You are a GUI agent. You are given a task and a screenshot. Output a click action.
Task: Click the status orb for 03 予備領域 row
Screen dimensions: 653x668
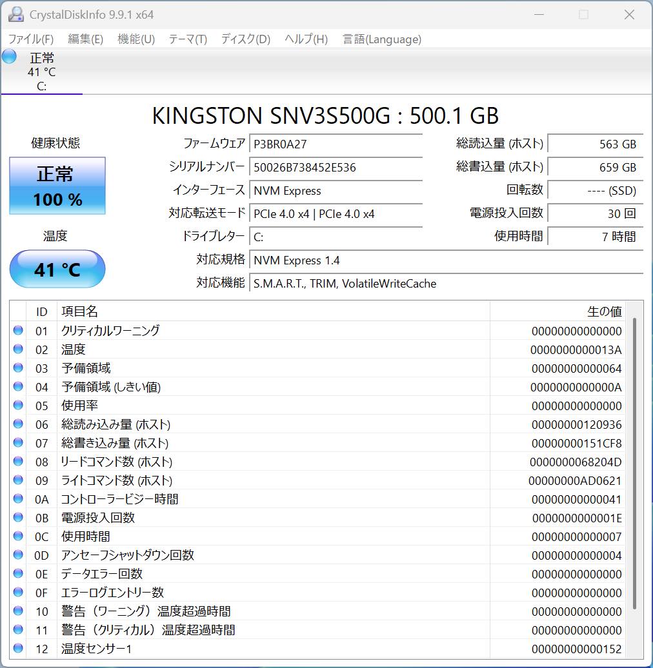pyautogui.click(x=18, y=368)
